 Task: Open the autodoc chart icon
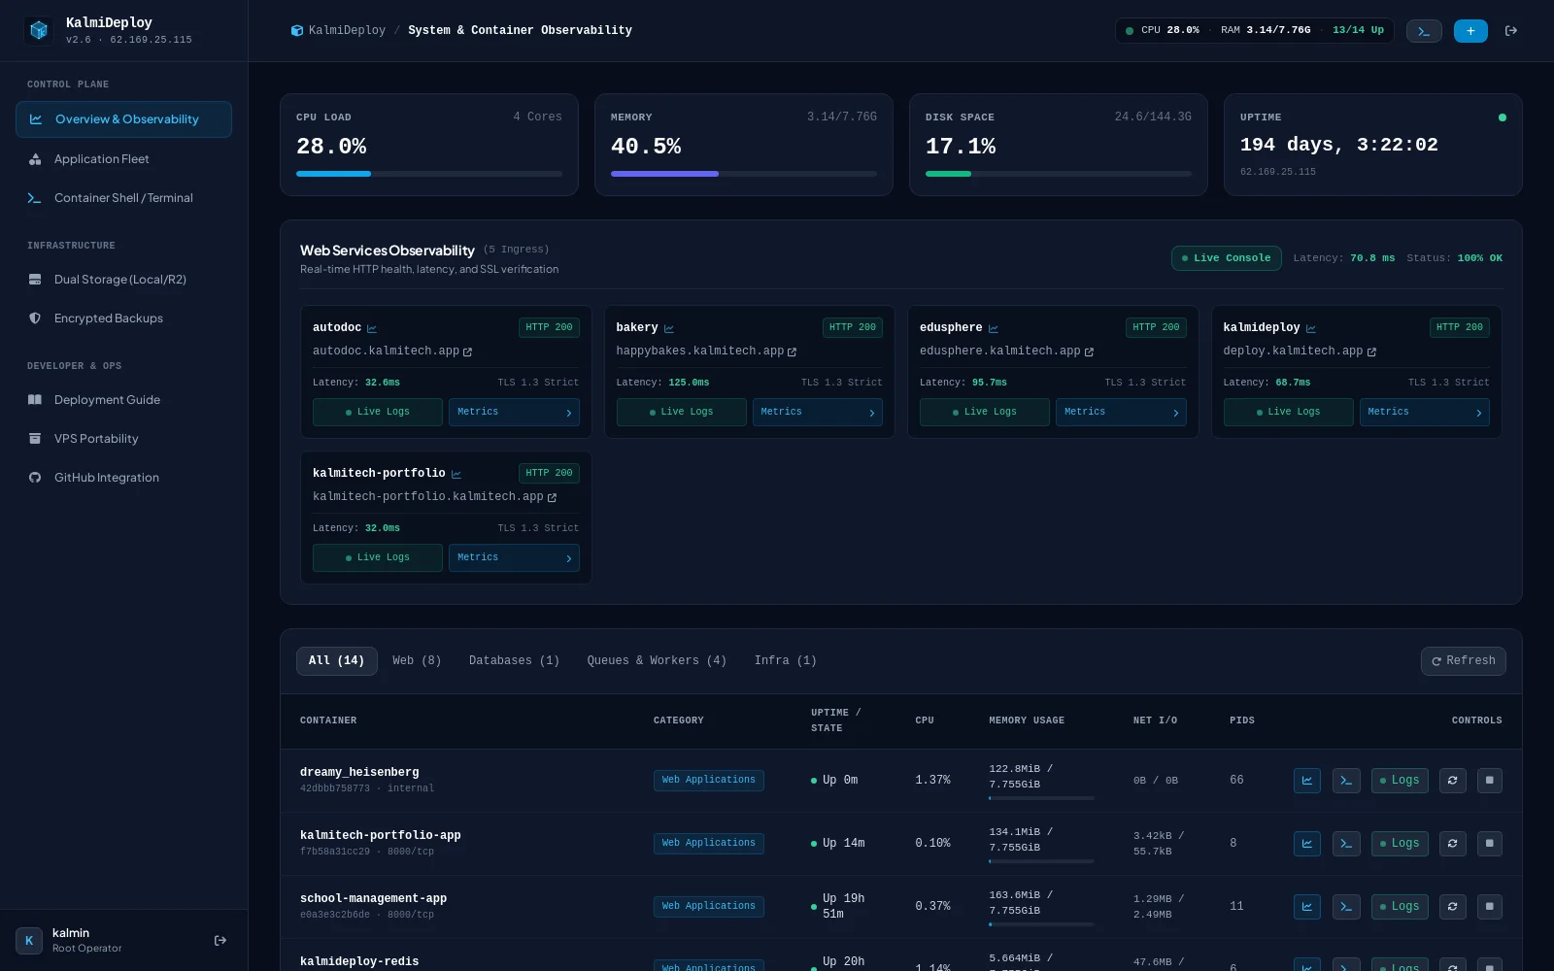[372, 328]
